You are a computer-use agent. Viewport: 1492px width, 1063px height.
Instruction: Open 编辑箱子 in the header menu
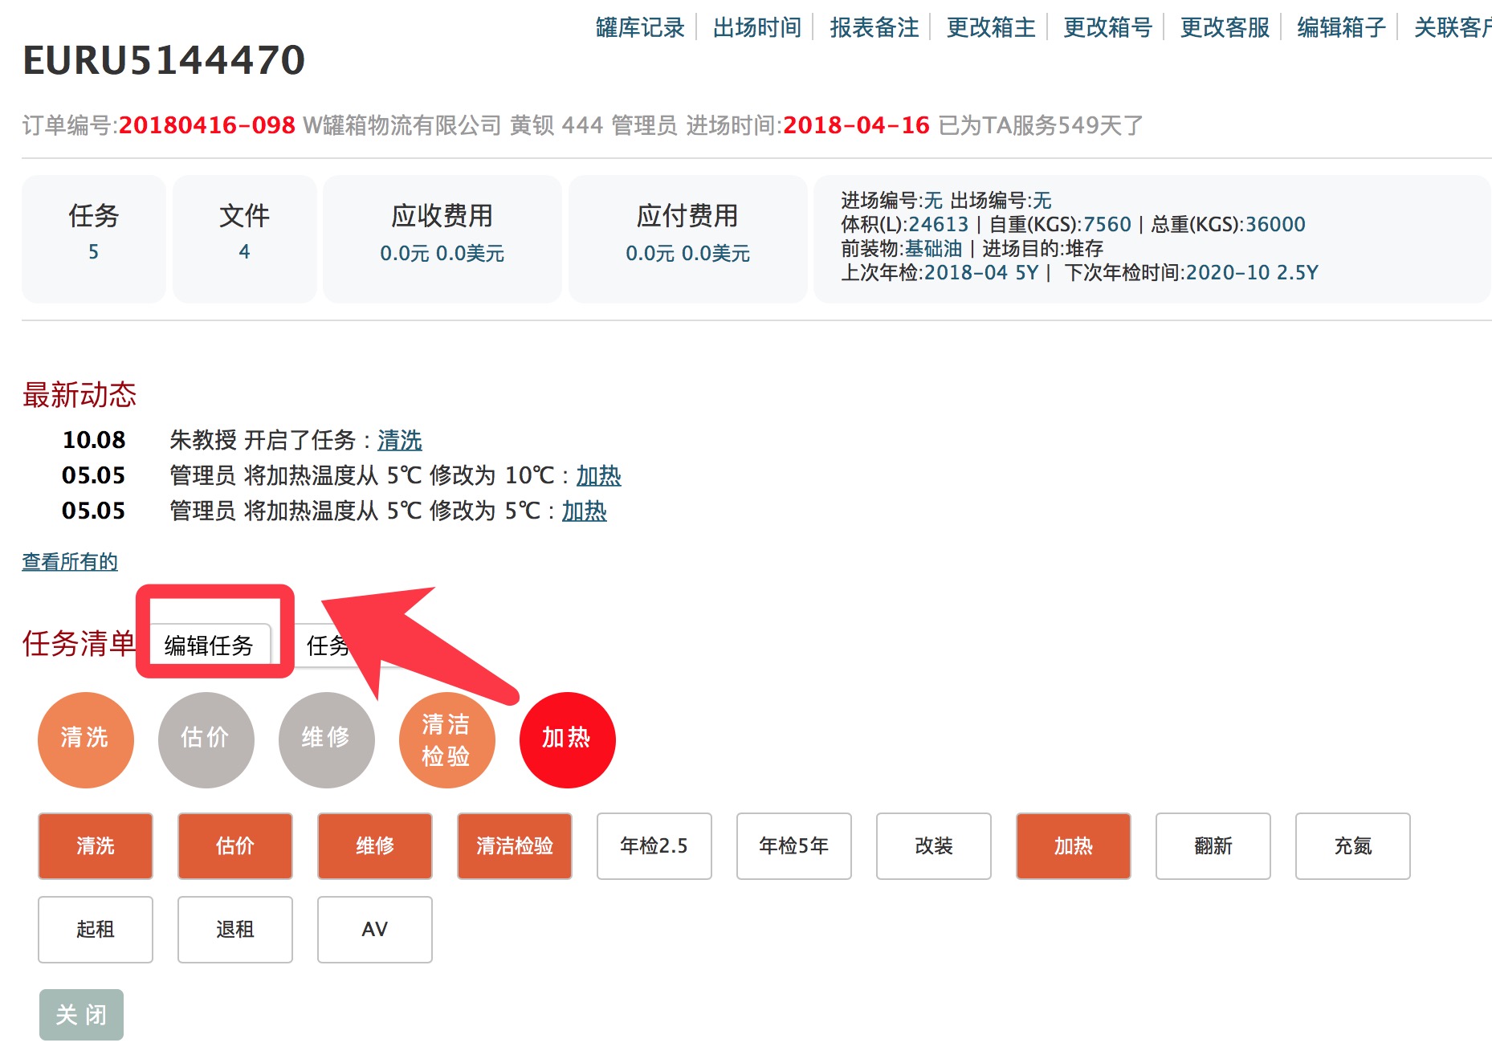coord(1339,26)
